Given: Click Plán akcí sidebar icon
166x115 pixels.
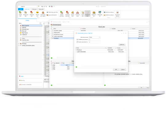Looking at the screenshot, I should [x=21, y=31].
